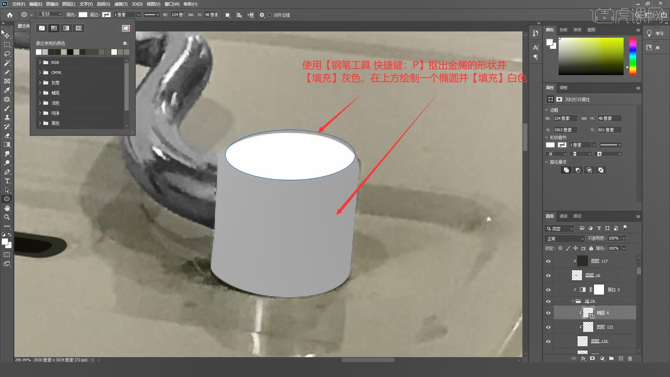Click the Delete layer trash icon

point(630,358)
